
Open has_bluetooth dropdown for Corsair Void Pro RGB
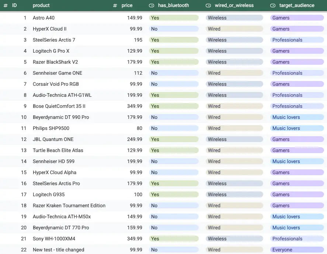[x=174, y=84]
